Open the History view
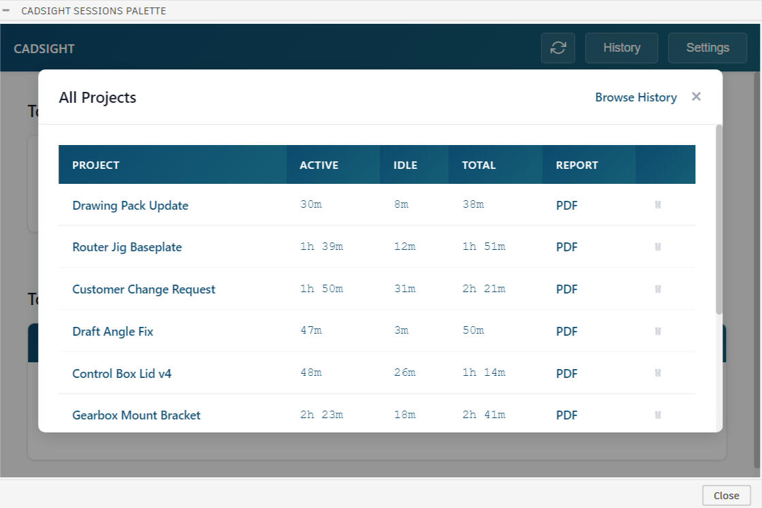Viewport: 762px width, 508px height. (621, 48)
